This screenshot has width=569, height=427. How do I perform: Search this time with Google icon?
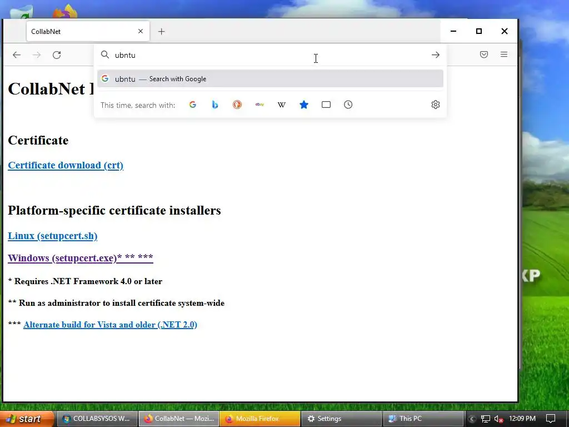click(193, 105)
